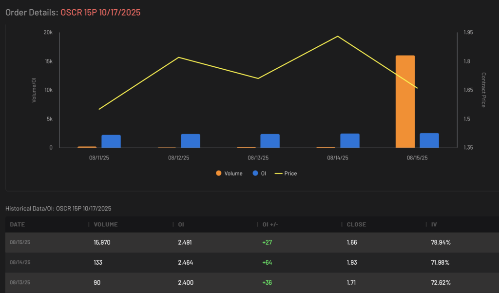Screen dimensions: 499x293
Task: Click the x-axis label 08/11/25
Action: (99, 158)
